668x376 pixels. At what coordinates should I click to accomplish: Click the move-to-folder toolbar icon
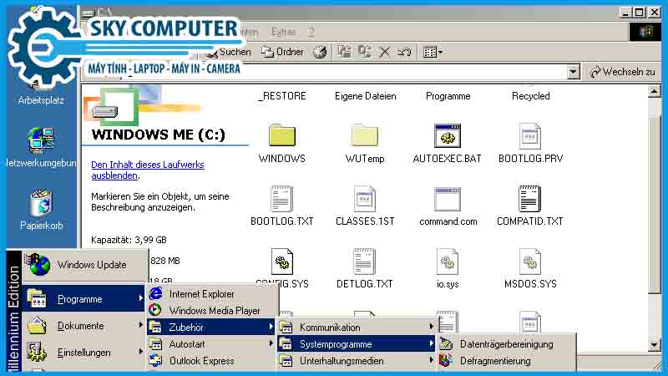(x=344, y=52)
